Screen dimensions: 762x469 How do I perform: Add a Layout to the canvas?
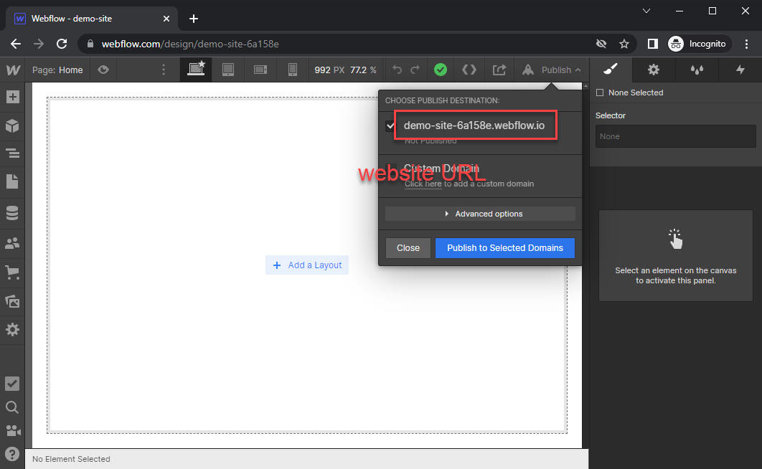pos(307,265)
